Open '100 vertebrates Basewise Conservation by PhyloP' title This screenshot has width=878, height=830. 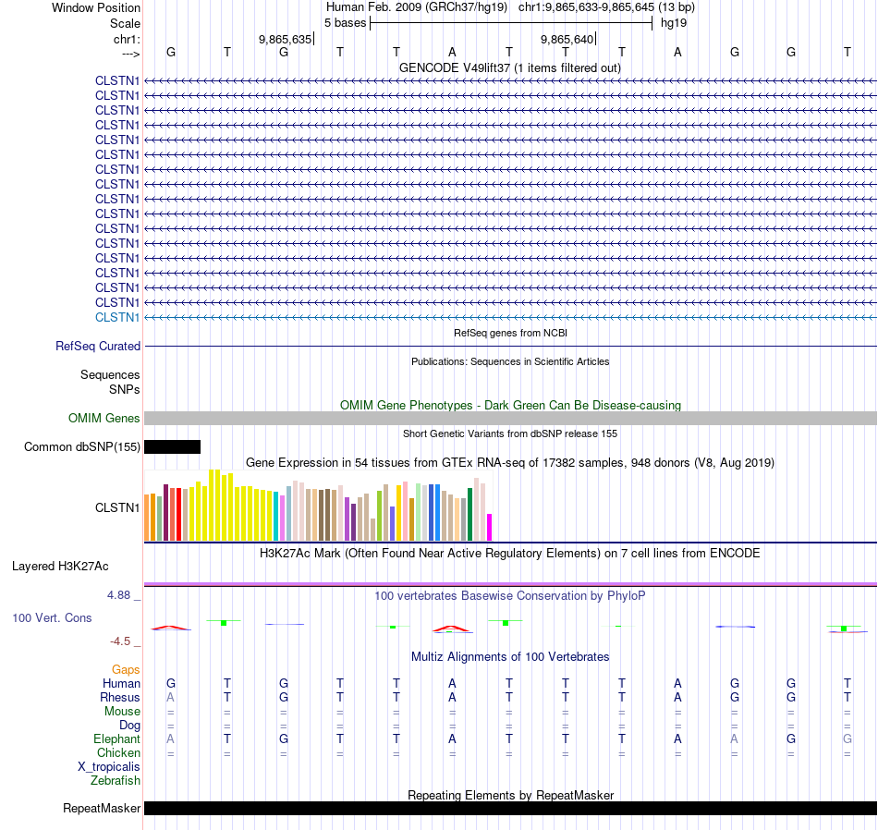tap(510, 596)
